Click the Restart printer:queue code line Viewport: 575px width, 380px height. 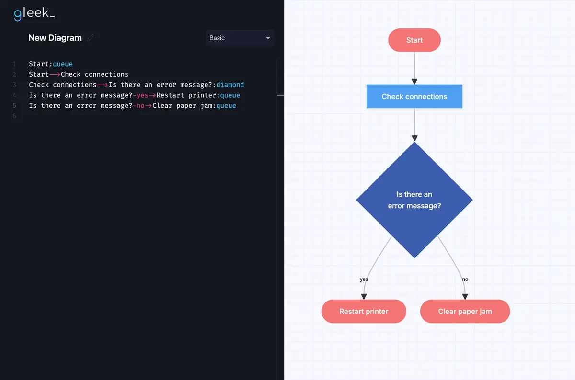click(x=134, y=95)
